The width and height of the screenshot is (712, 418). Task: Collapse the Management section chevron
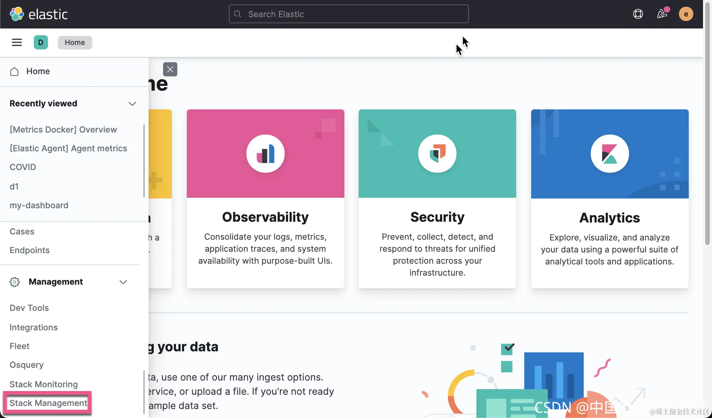pos(123,282)
